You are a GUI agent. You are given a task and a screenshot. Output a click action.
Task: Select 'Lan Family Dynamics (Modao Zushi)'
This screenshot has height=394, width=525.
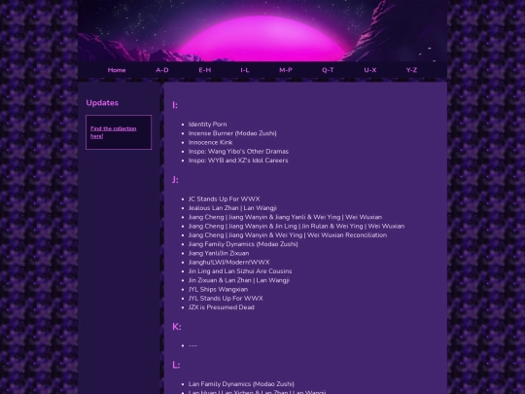click(241, 384)
